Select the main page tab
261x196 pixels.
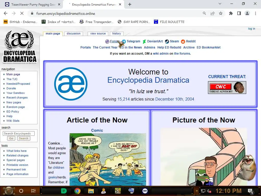53,33
